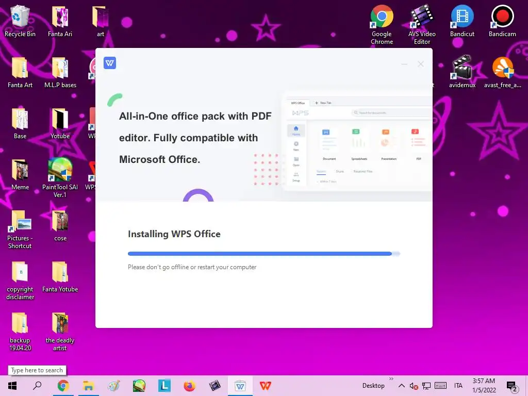Launch Google Chrome from desktop shortcut

click(382, 25)
